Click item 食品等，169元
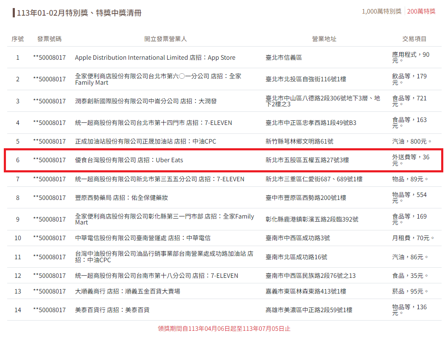 [x=409, y=219]
